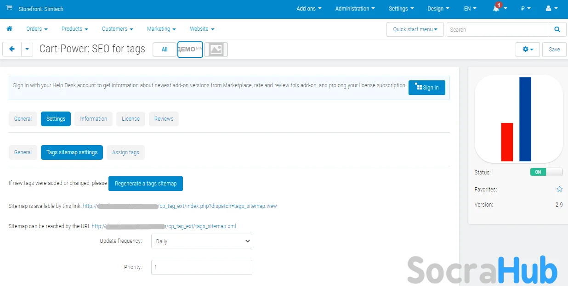568x286 pixels.
Task: Click the home icon in navigation bar
Action: pos(9,29)
